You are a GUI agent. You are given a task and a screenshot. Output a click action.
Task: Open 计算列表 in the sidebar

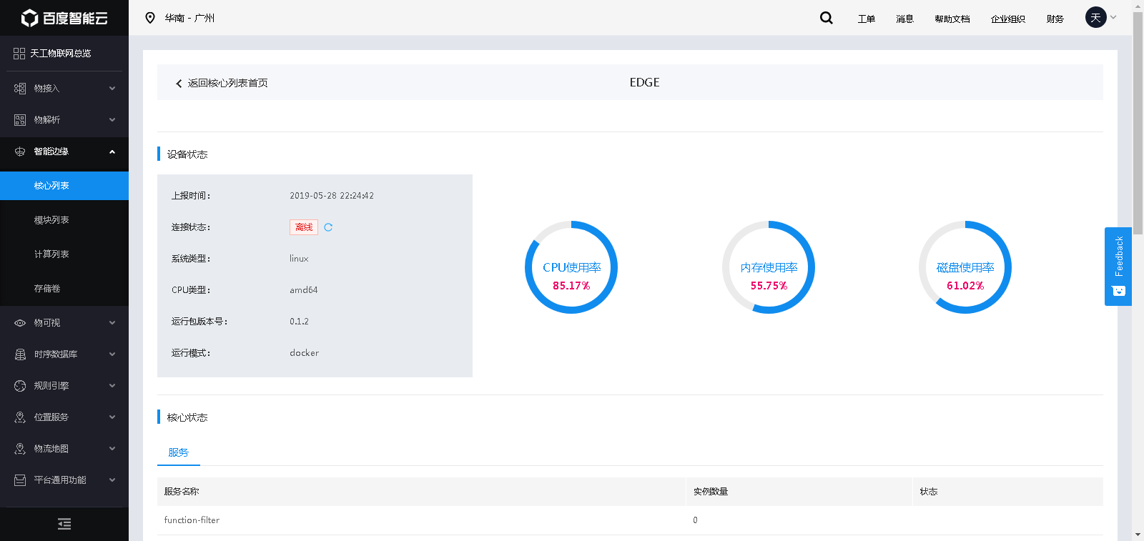pyautogui.click(x=64, y=254)
